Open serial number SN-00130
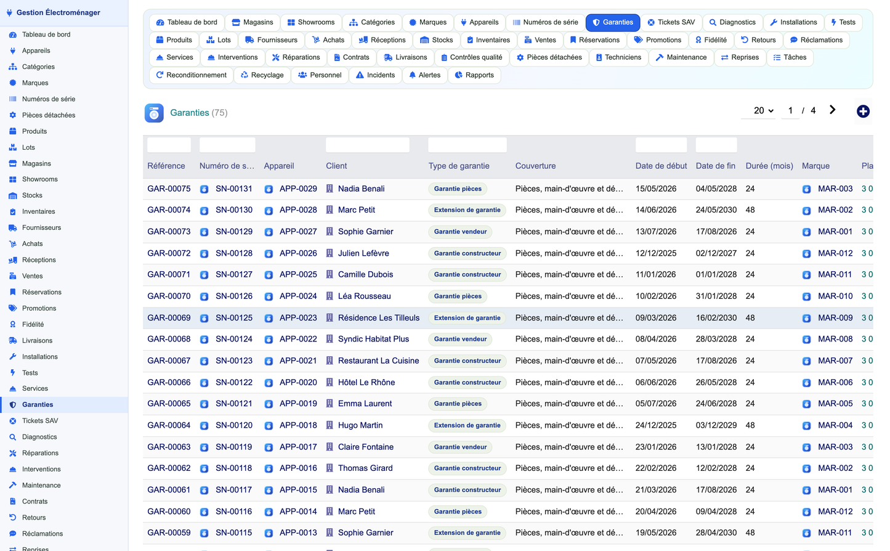Screen dimensions: 890x551 [x=234, y=210]
